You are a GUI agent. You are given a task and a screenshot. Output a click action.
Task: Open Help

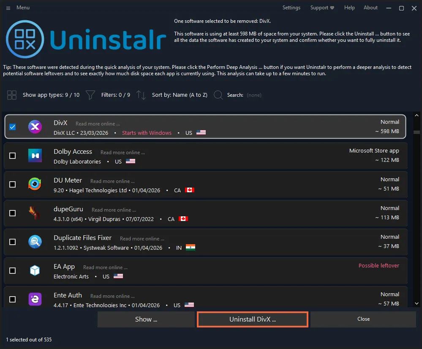pyautogui.click(x=349, y=8)
